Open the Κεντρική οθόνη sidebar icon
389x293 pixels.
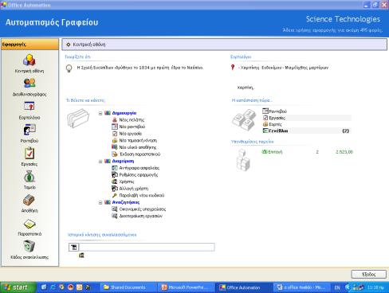(x=29, y=61)
